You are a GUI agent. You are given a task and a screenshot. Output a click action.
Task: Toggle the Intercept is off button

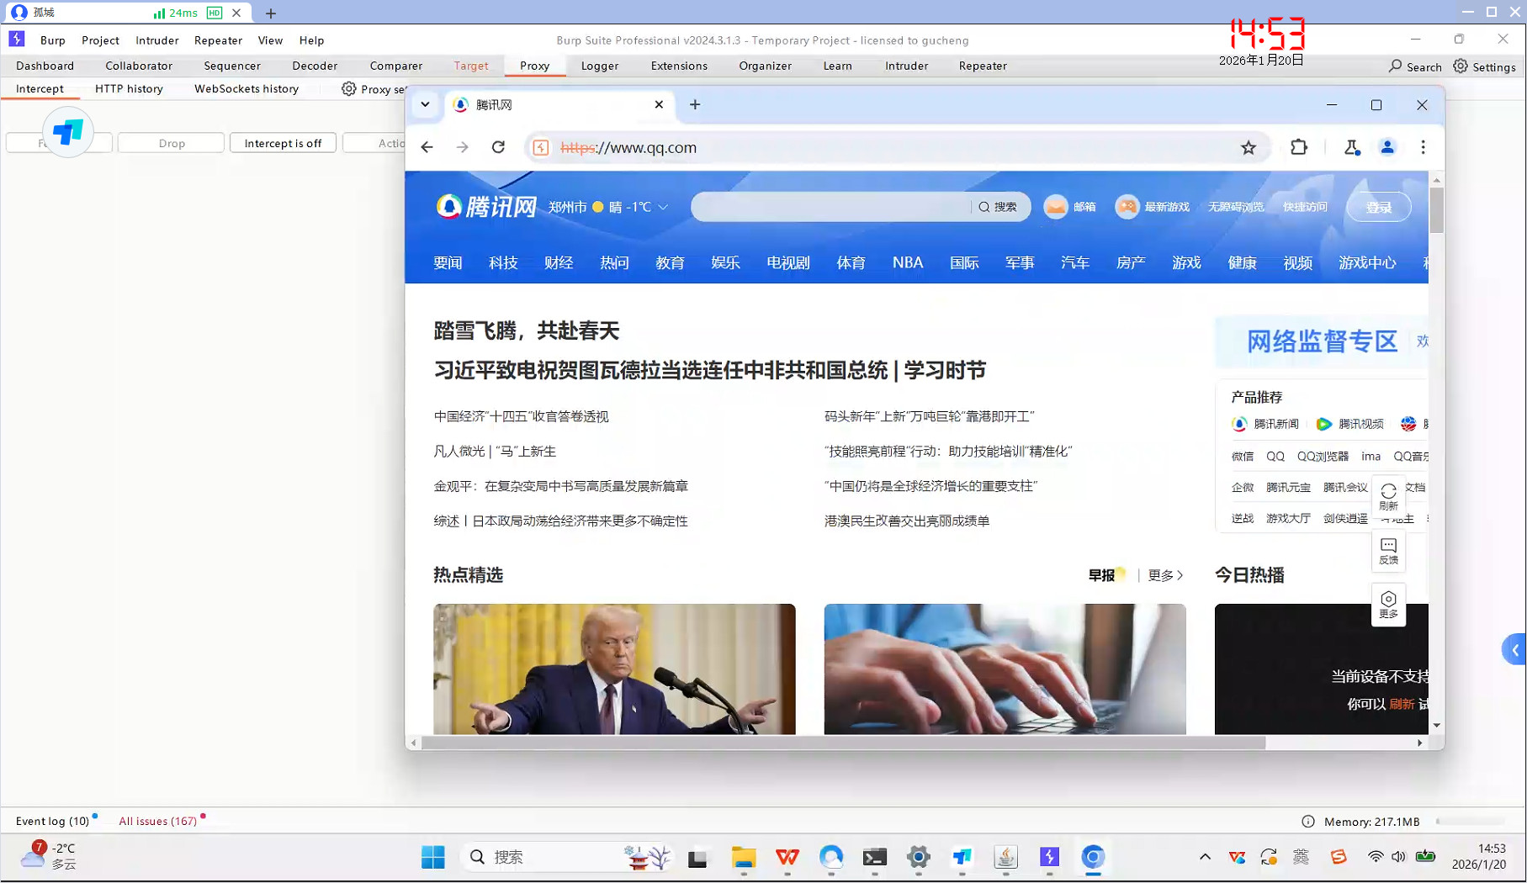pyautogui.click(x=283, y=143)
